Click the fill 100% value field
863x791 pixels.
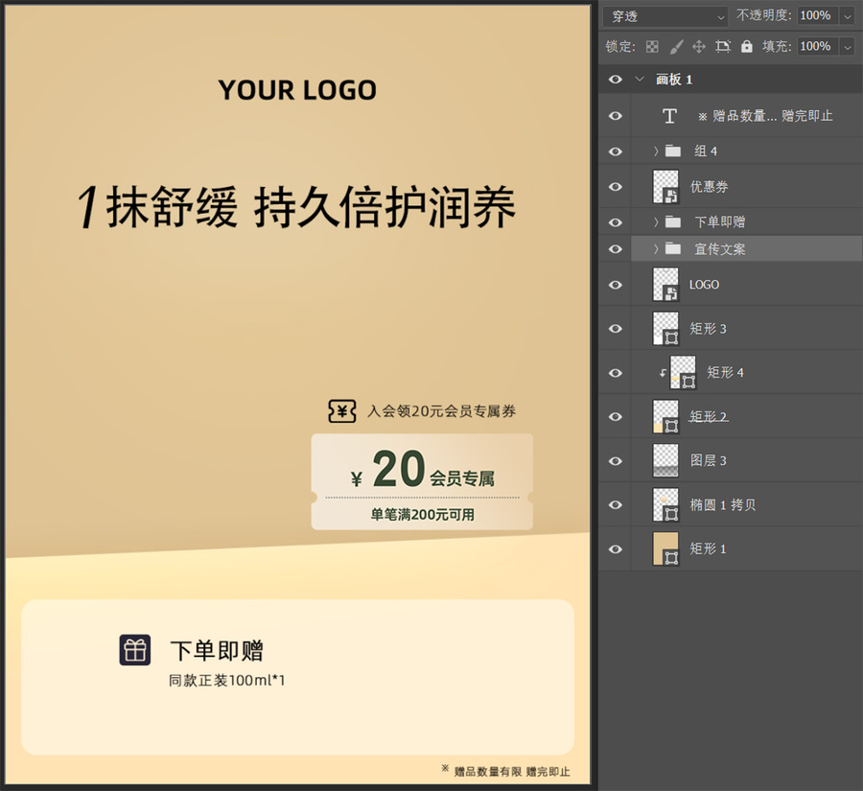click(818, 46)
